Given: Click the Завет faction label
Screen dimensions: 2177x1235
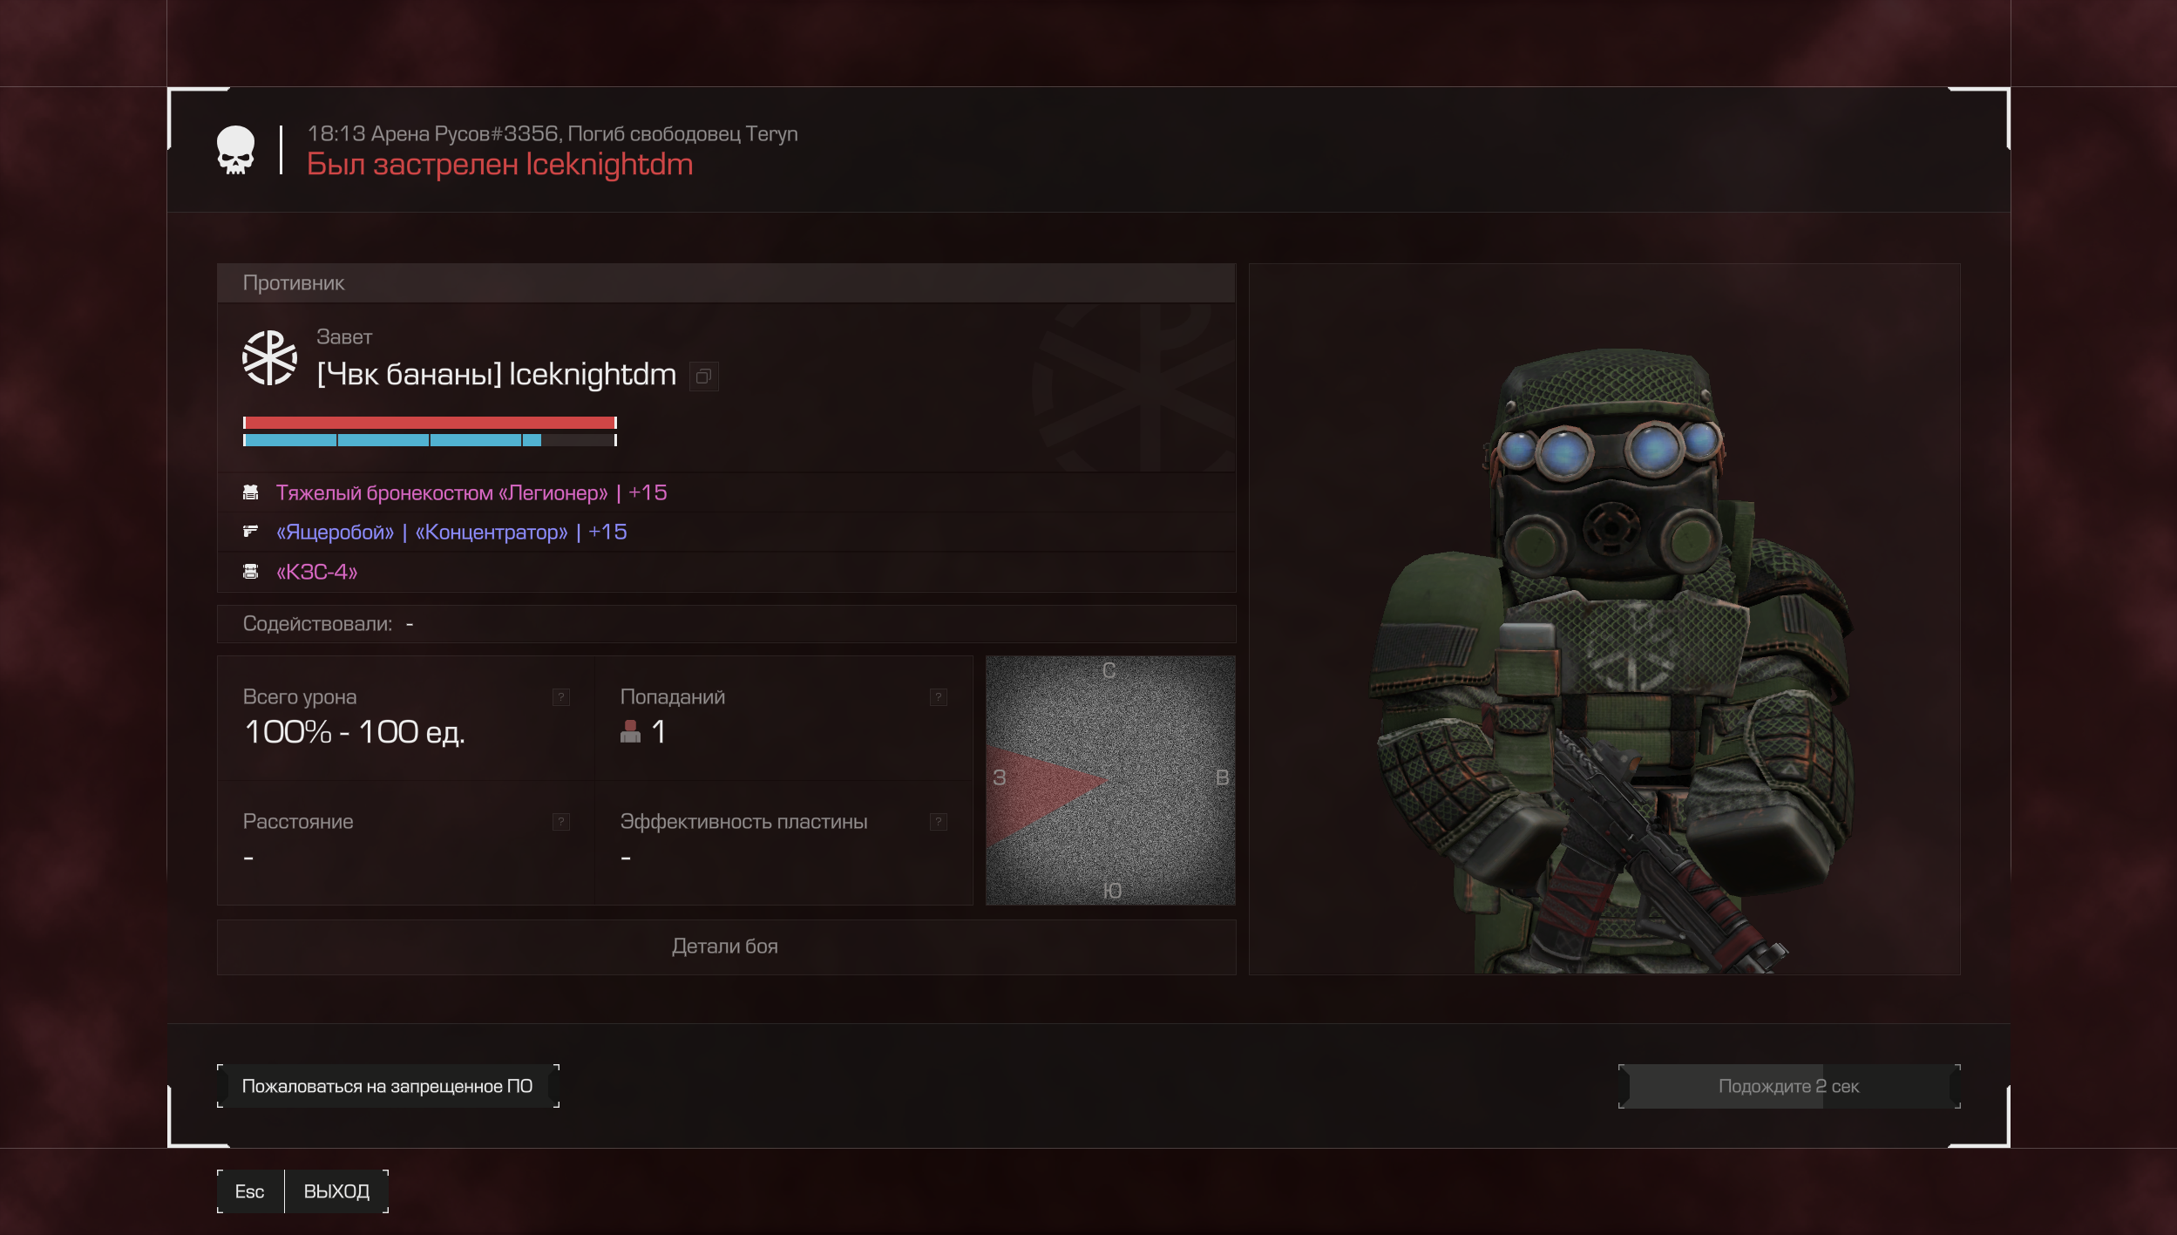Looking at the screenshot, I should 344,337.
